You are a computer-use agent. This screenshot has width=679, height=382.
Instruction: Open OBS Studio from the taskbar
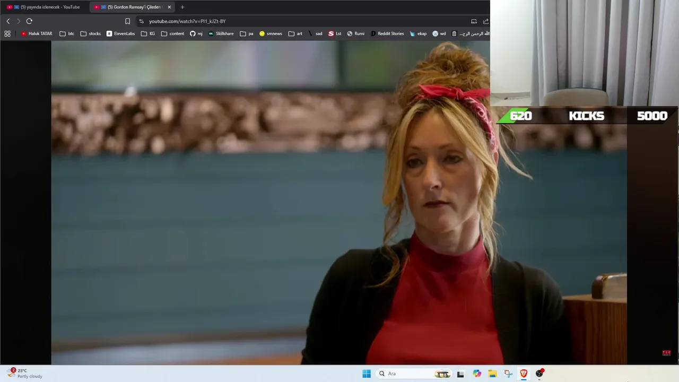(x=539, y=374)
